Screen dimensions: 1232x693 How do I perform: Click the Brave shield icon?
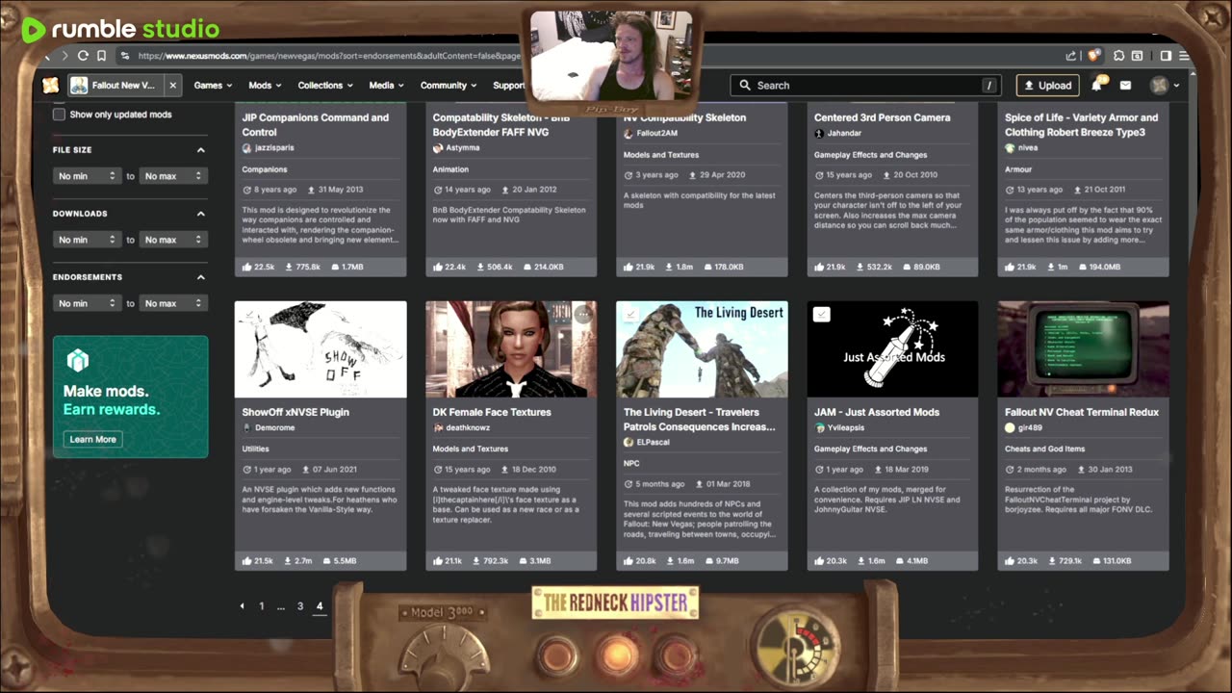pyautogui.click(x=1093, y=56)
